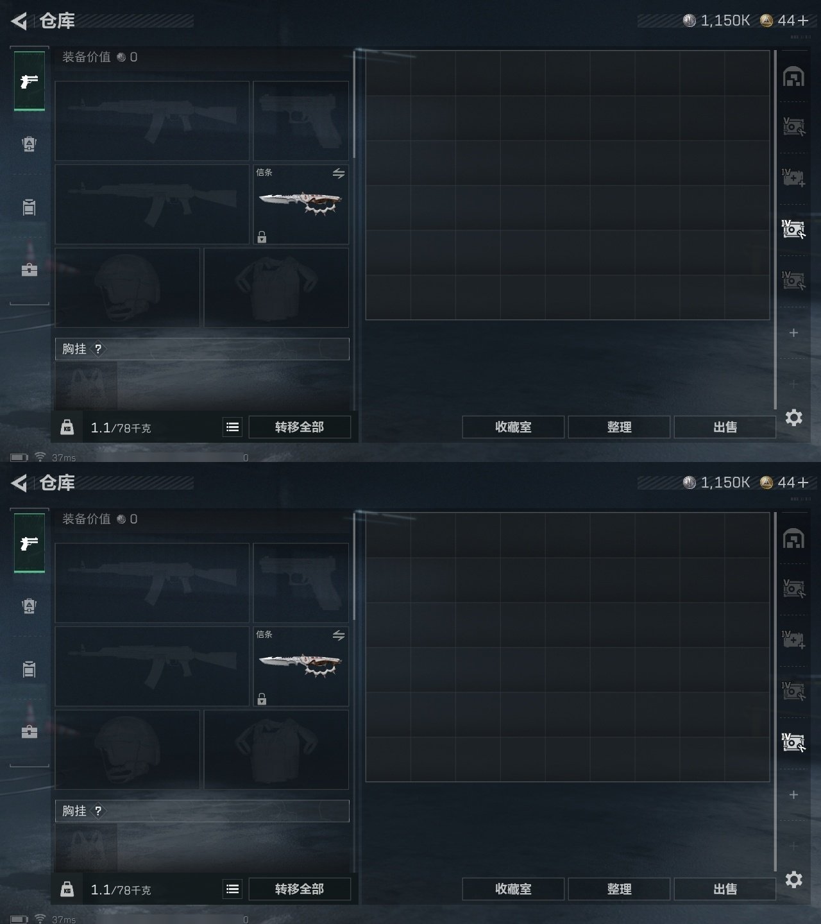Select main warehouse arch icon, upper screen

(x=793, y=76)
